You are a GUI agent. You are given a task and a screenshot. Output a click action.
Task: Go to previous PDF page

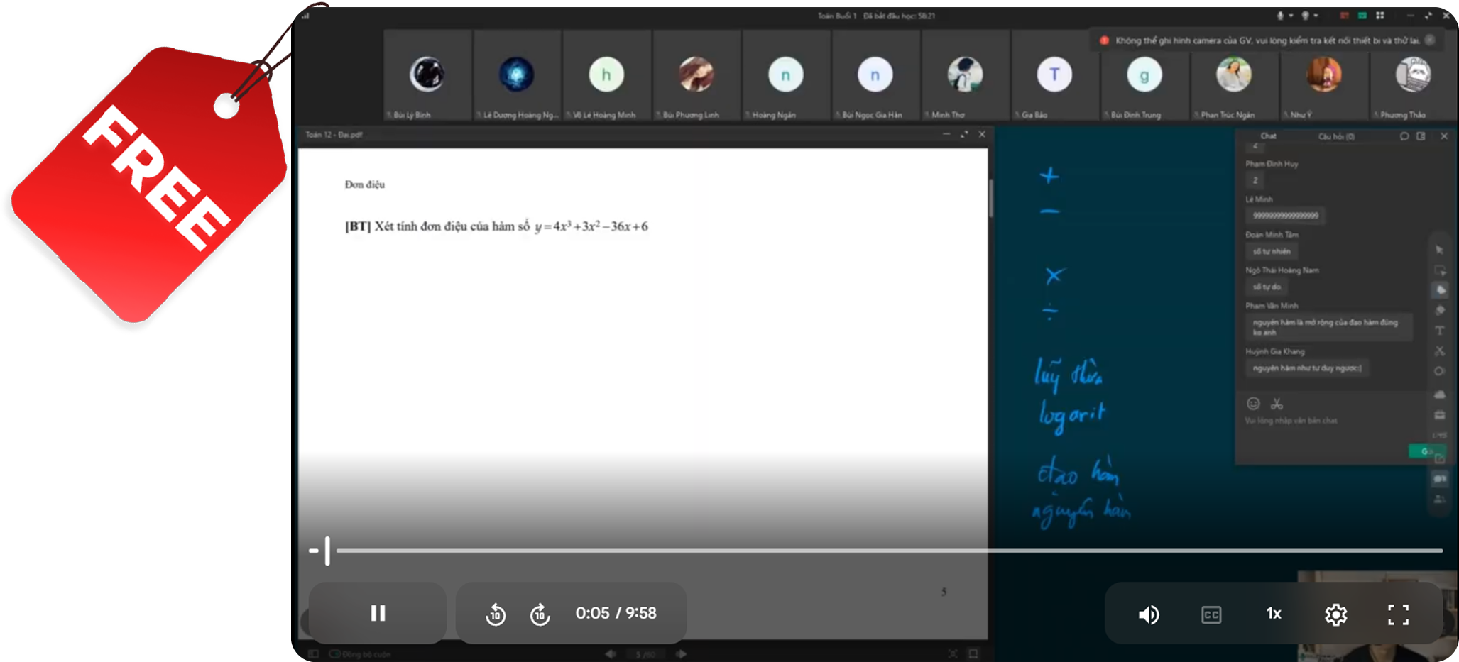coord(610,654)
